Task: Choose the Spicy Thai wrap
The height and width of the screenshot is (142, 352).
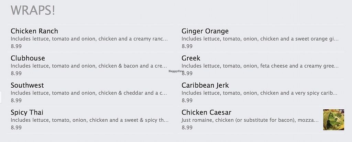Action: click(27, 112)
